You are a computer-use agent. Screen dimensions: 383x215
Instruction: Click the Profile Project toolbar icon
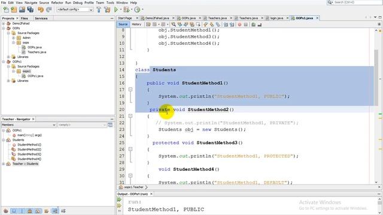137,10
